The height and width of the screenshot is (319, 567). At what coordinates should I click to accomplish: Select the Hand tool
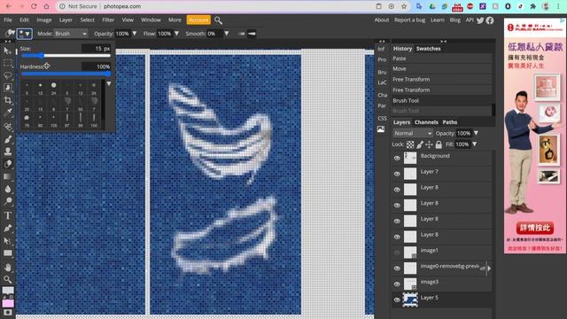[x=8, y=268]
